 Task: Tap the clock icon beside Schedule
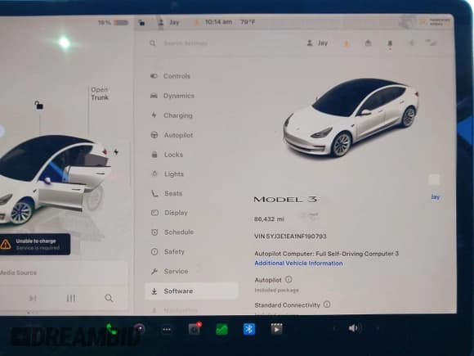point(154,232)
